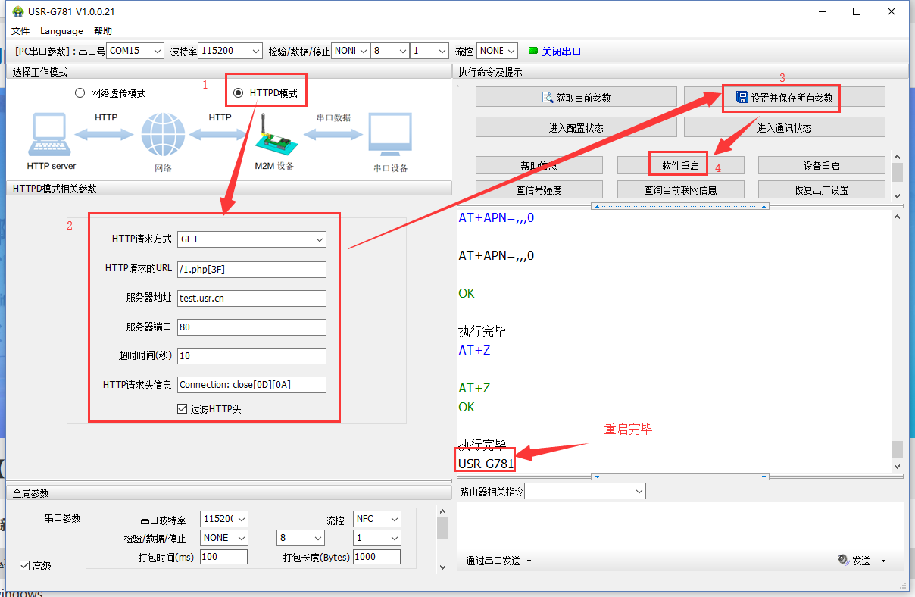Click the 恢复出厂设置 button
The image size is (915, 597).
pyautogui.click(x=821, y=189)
